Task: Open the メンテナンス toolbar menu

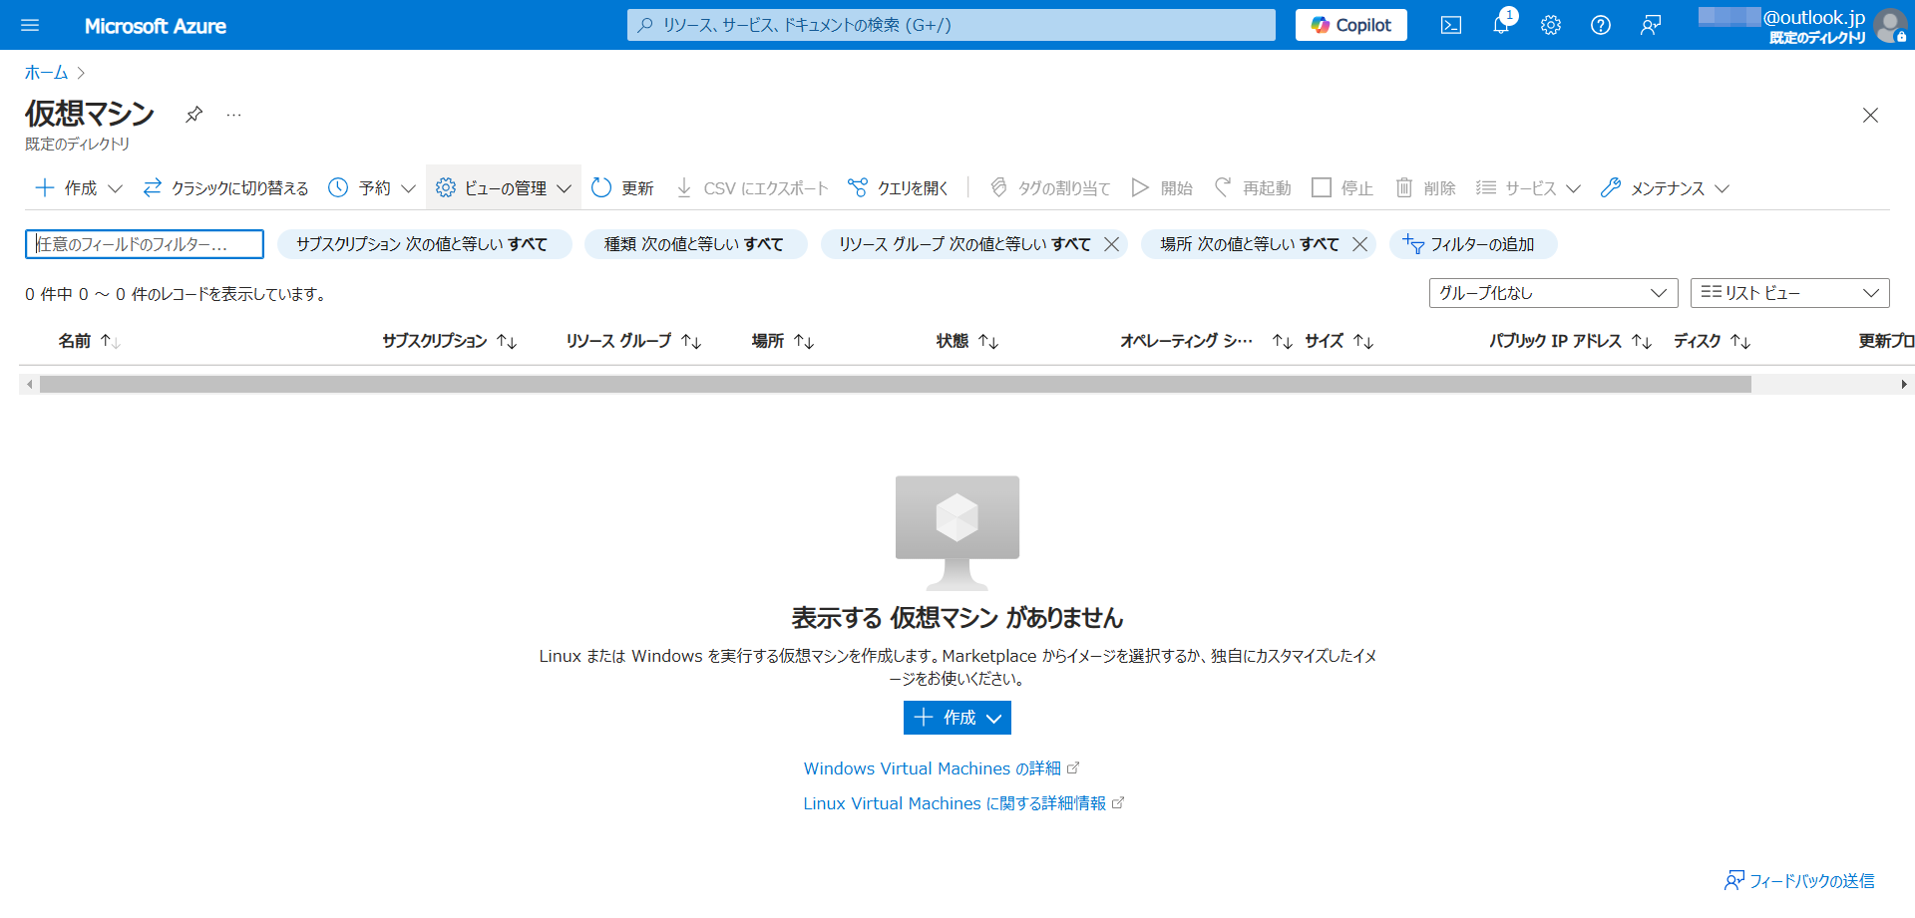Action: pos(1665,188)
